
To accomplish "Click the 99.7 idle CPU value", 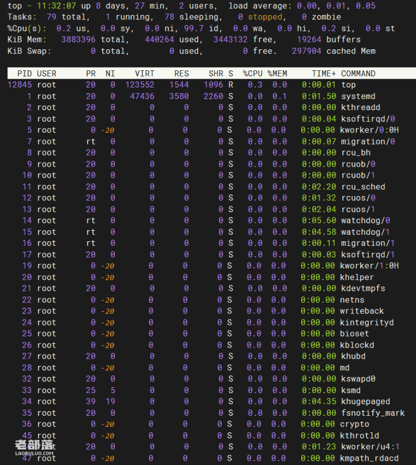I will point(194,28).
